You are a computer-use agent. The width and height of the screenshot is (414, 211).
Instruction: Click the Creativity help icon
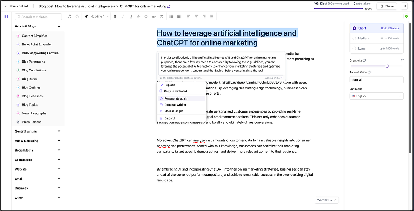(x=364, y=60)
